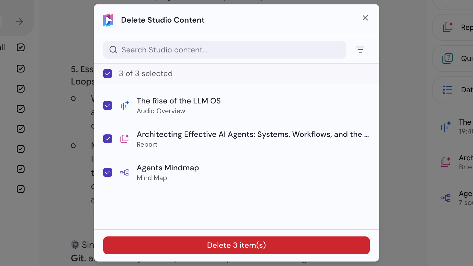Click the forward arrow icon at top left
The height and width of the screenshot is (266, 473).
click(x=20, y=22)
